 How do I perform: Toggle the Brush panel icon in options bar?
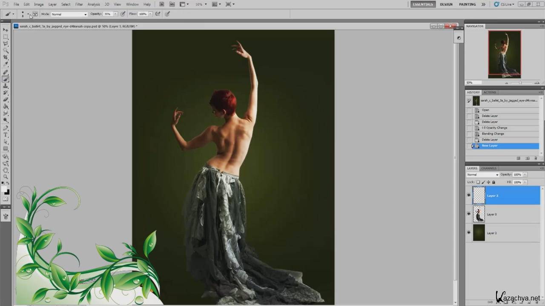35,14
